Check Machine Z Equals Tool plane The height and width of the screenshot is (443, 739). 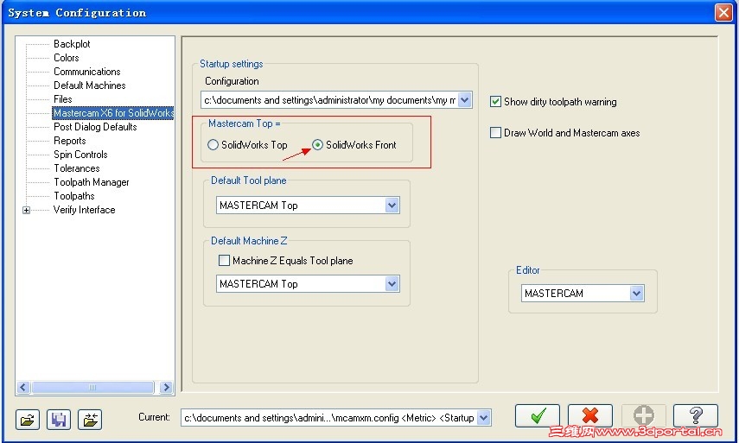tap(225, 260)
